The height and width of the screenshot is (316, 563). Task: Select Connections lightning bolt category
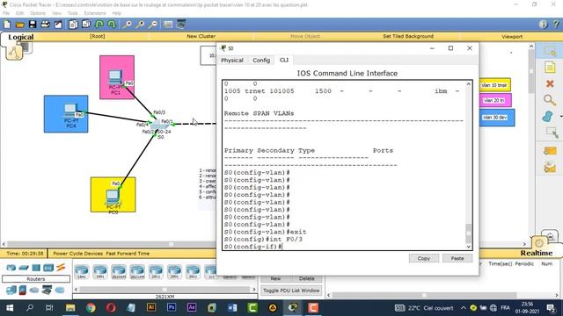[x=61, y=267]
